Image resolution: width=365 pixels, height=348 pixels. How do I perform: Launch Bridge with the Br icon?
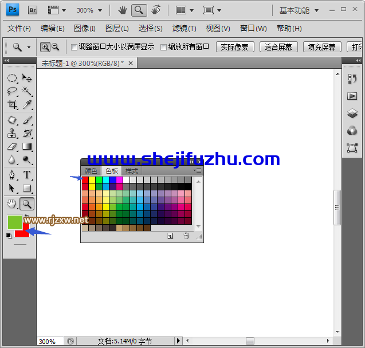click(x=33, y=10)
